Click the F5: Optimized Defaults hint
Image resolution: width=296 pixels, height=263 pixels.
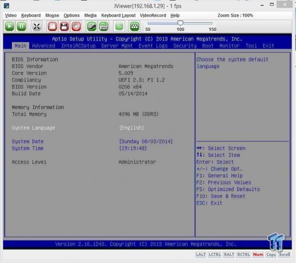tap(228, 189)
